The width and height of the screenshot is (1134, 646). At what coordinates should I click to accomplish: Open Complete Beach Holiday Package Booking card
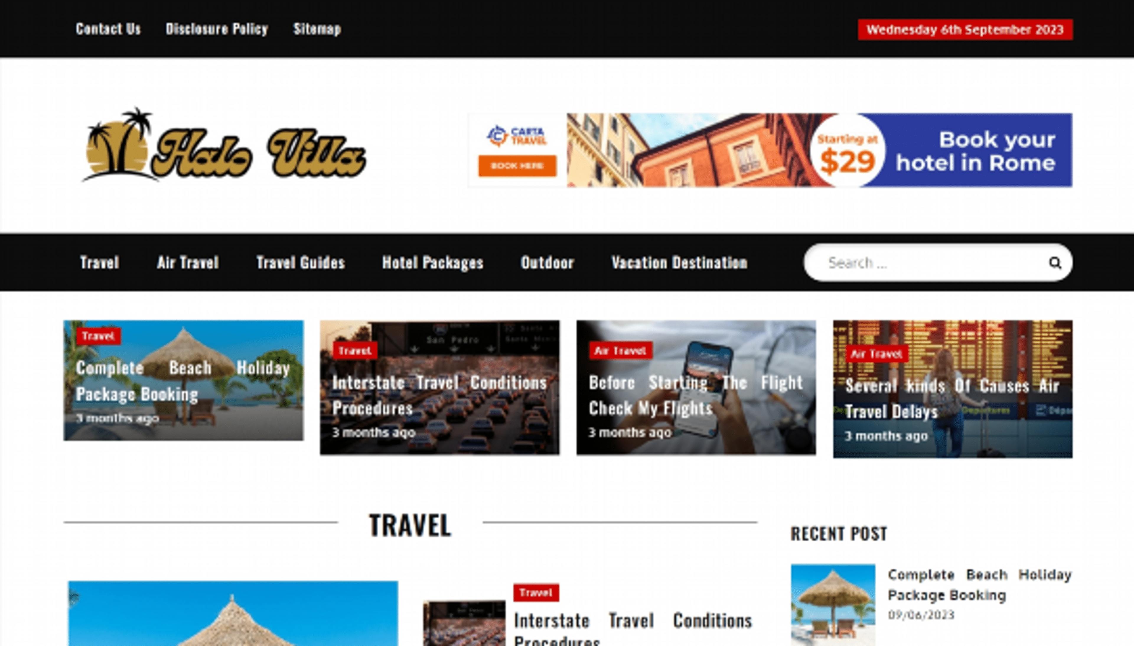[183, 380]
